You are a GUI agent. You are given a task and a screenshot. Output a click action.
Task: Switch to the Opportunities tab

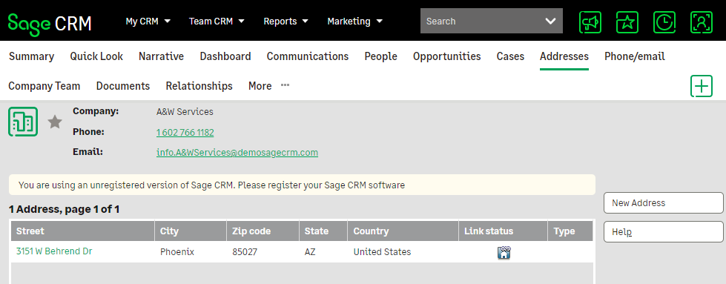(447, 56)
